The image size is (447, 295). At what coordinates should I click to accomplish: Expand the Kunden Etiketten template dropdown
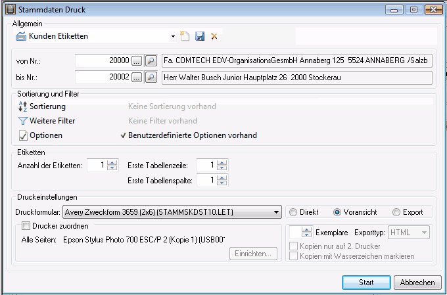(x=173, y=37)
